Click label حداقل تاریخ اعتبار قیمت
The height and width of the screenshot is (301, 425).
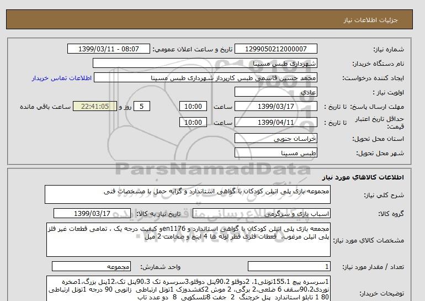tap(380, 123)
